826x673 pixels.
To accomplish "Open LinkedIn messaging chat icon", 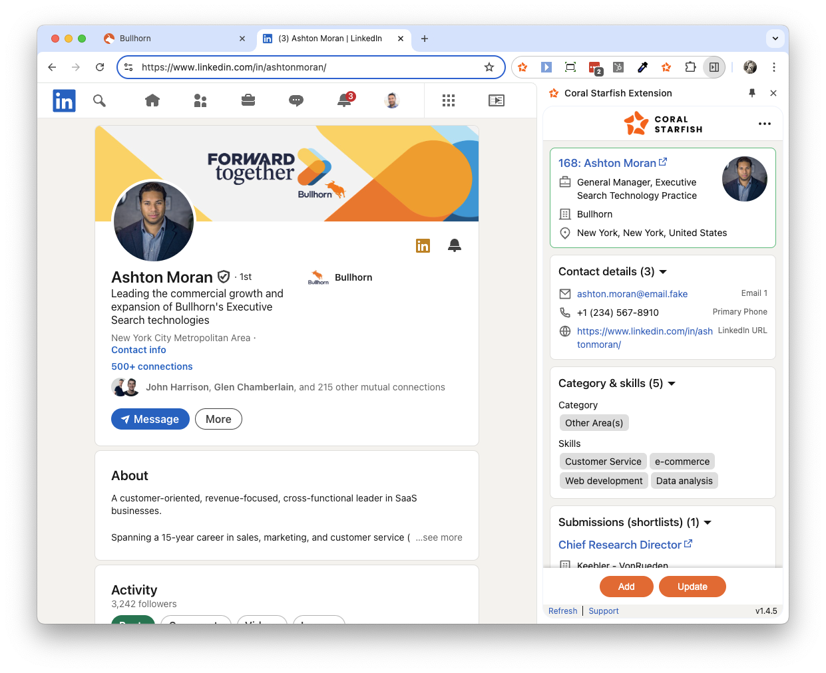I will tap(296, 100).
